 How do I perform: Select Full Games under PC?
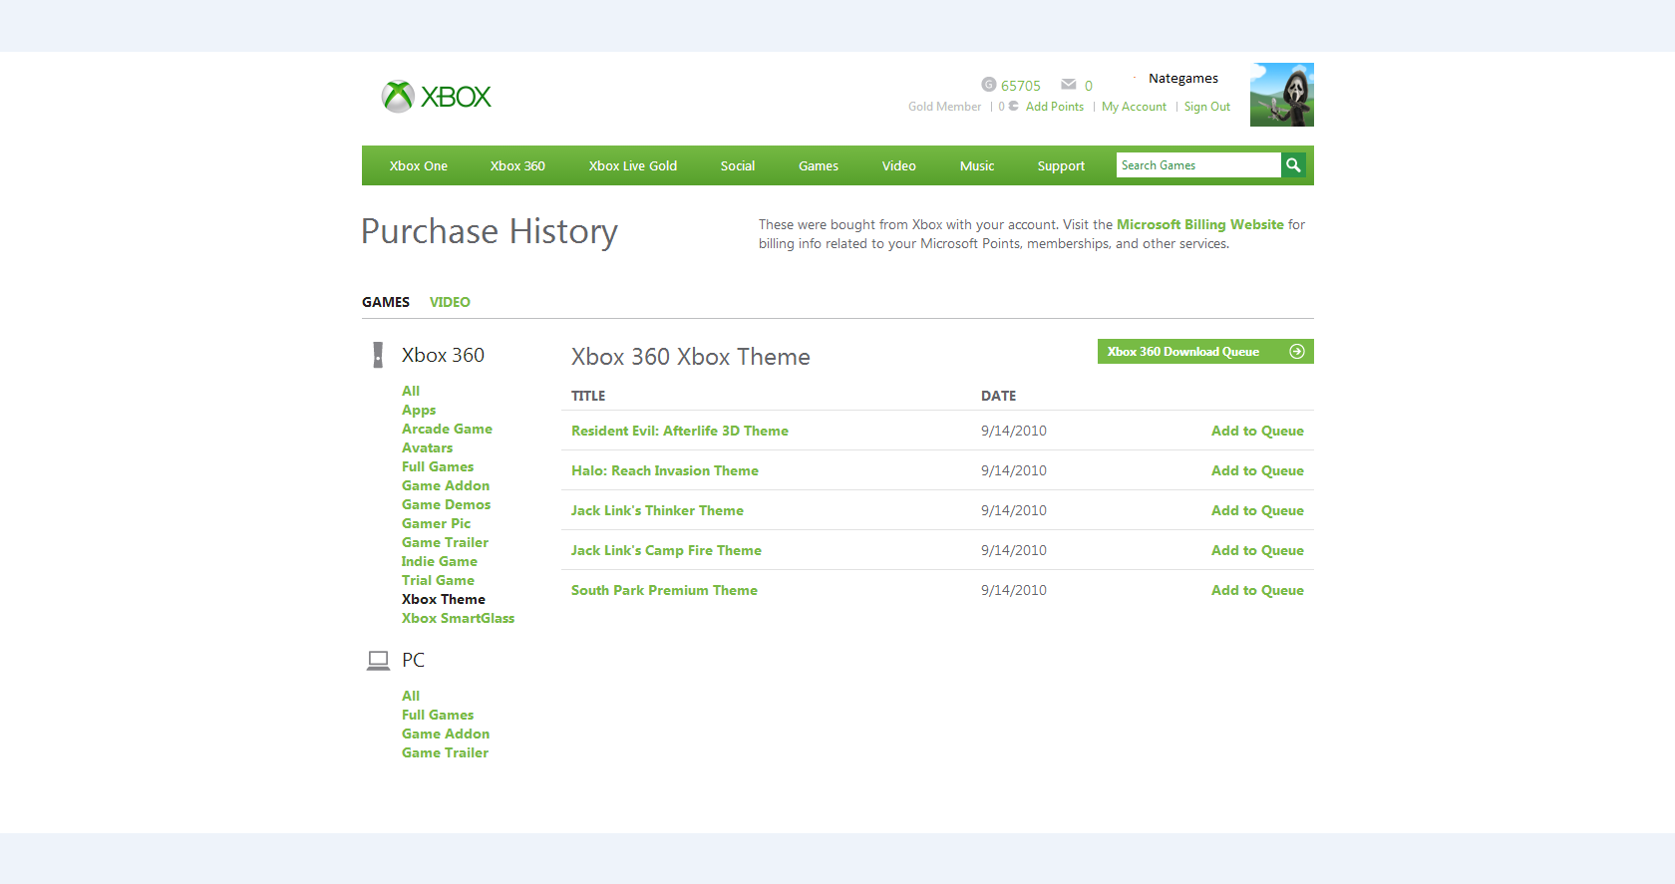[438, 715]
